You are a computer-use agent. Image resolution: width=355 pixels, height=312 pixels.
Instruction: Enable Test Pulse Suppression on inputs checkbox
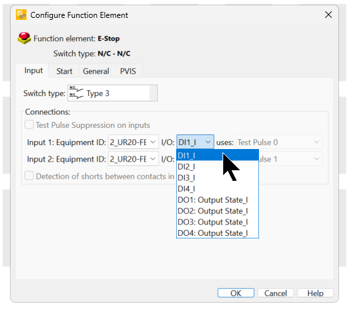29,125
